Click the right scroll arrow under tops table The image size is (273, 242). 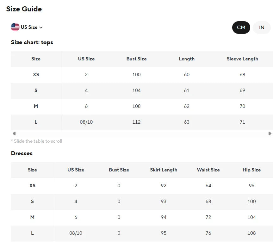point(270,133)
